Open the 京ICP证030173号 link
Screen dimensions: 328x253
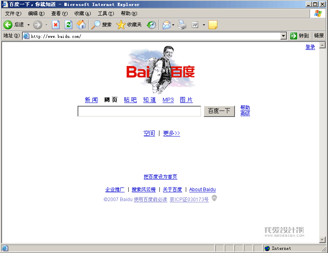coord(189,200)
